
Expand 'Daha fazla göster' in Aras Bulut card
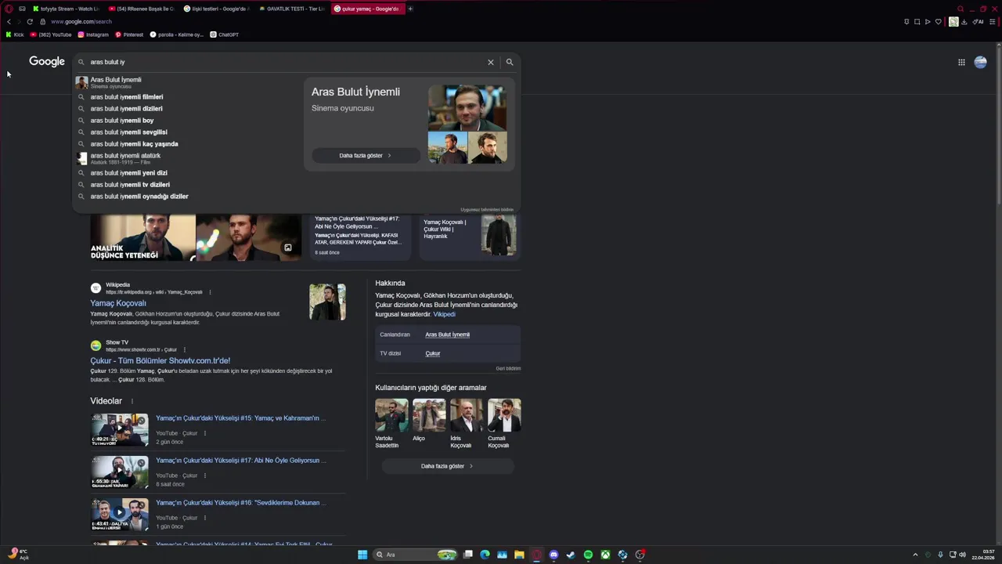366,155
